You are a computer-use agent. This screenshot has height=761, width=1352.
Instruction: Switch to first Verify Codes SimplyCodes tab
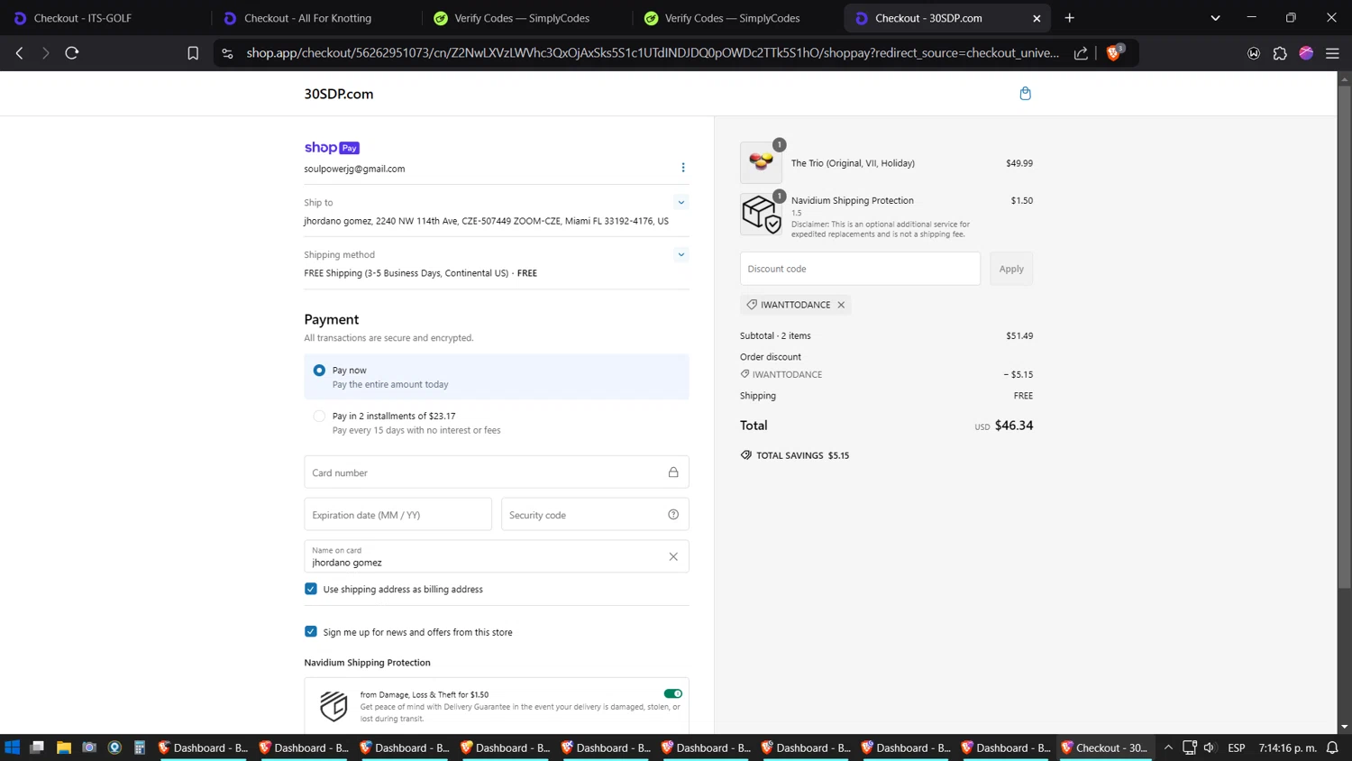pyautogui.click(x=525, y=18)
